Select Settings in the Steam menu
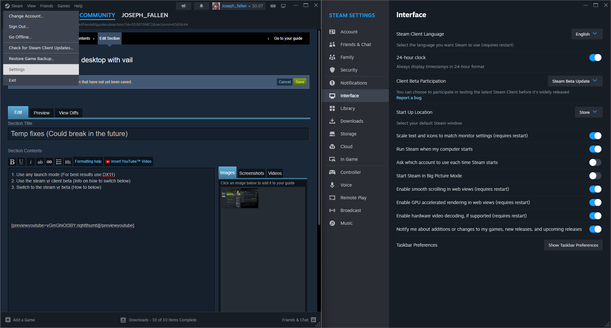This screenshot has height=328, width=611. [x=41, y=70]
